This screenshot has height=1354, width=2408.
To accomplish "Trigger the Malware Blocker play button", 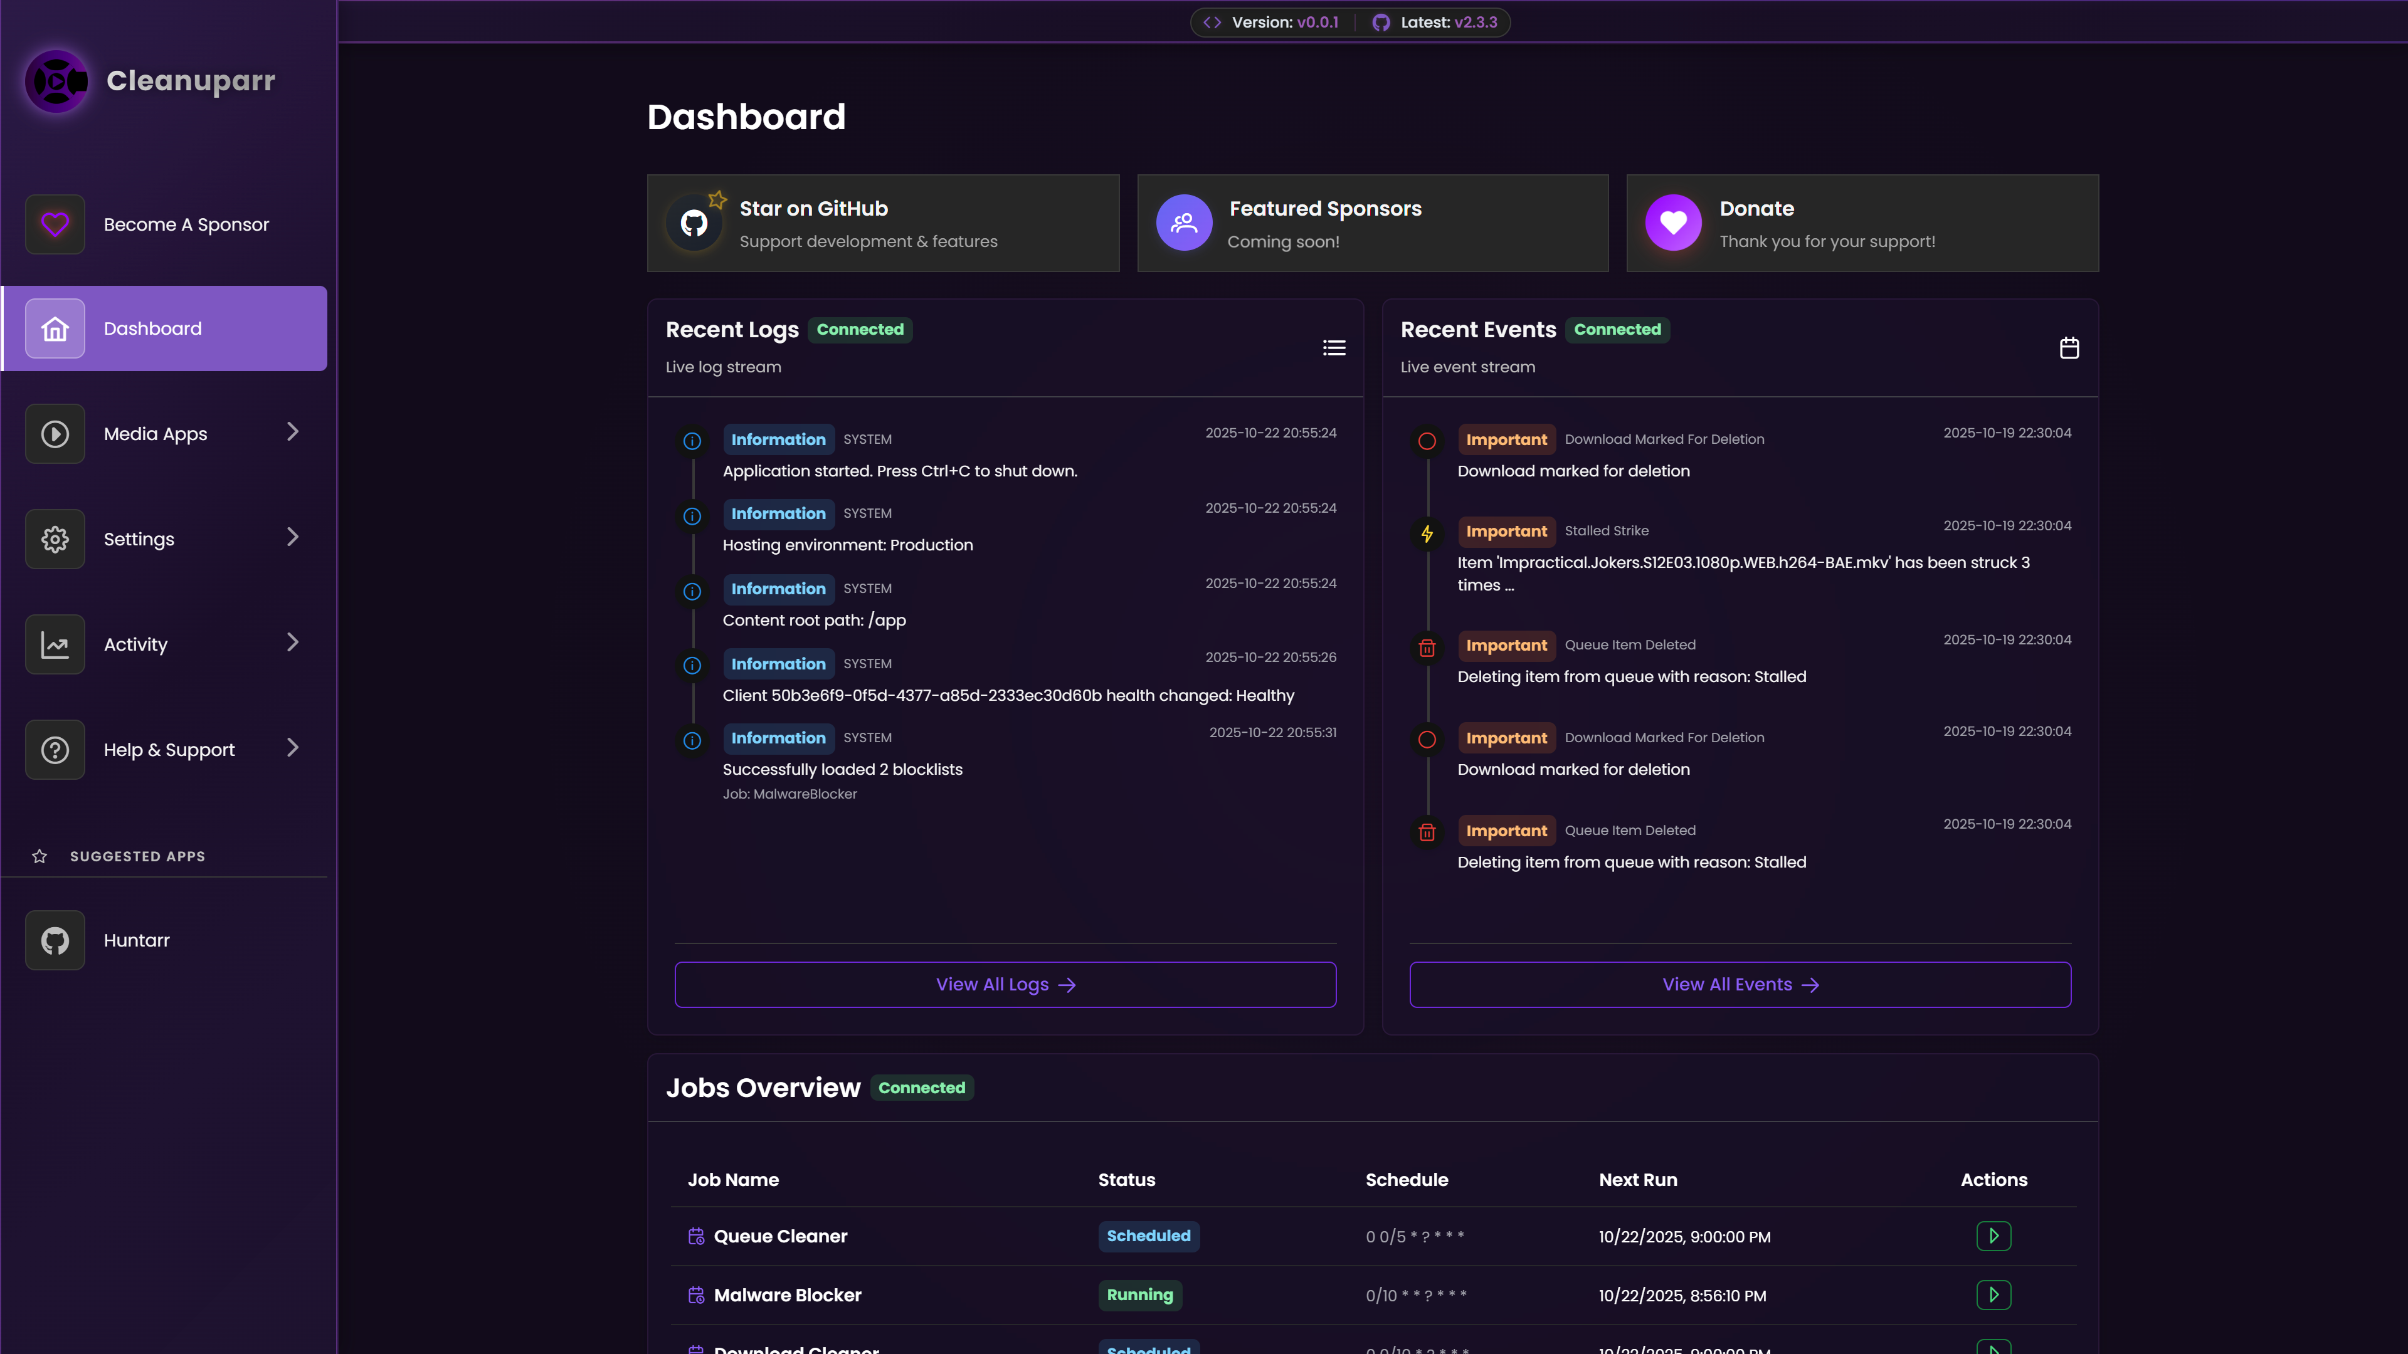I will pyautogui.click(x=1993, y=1294).
